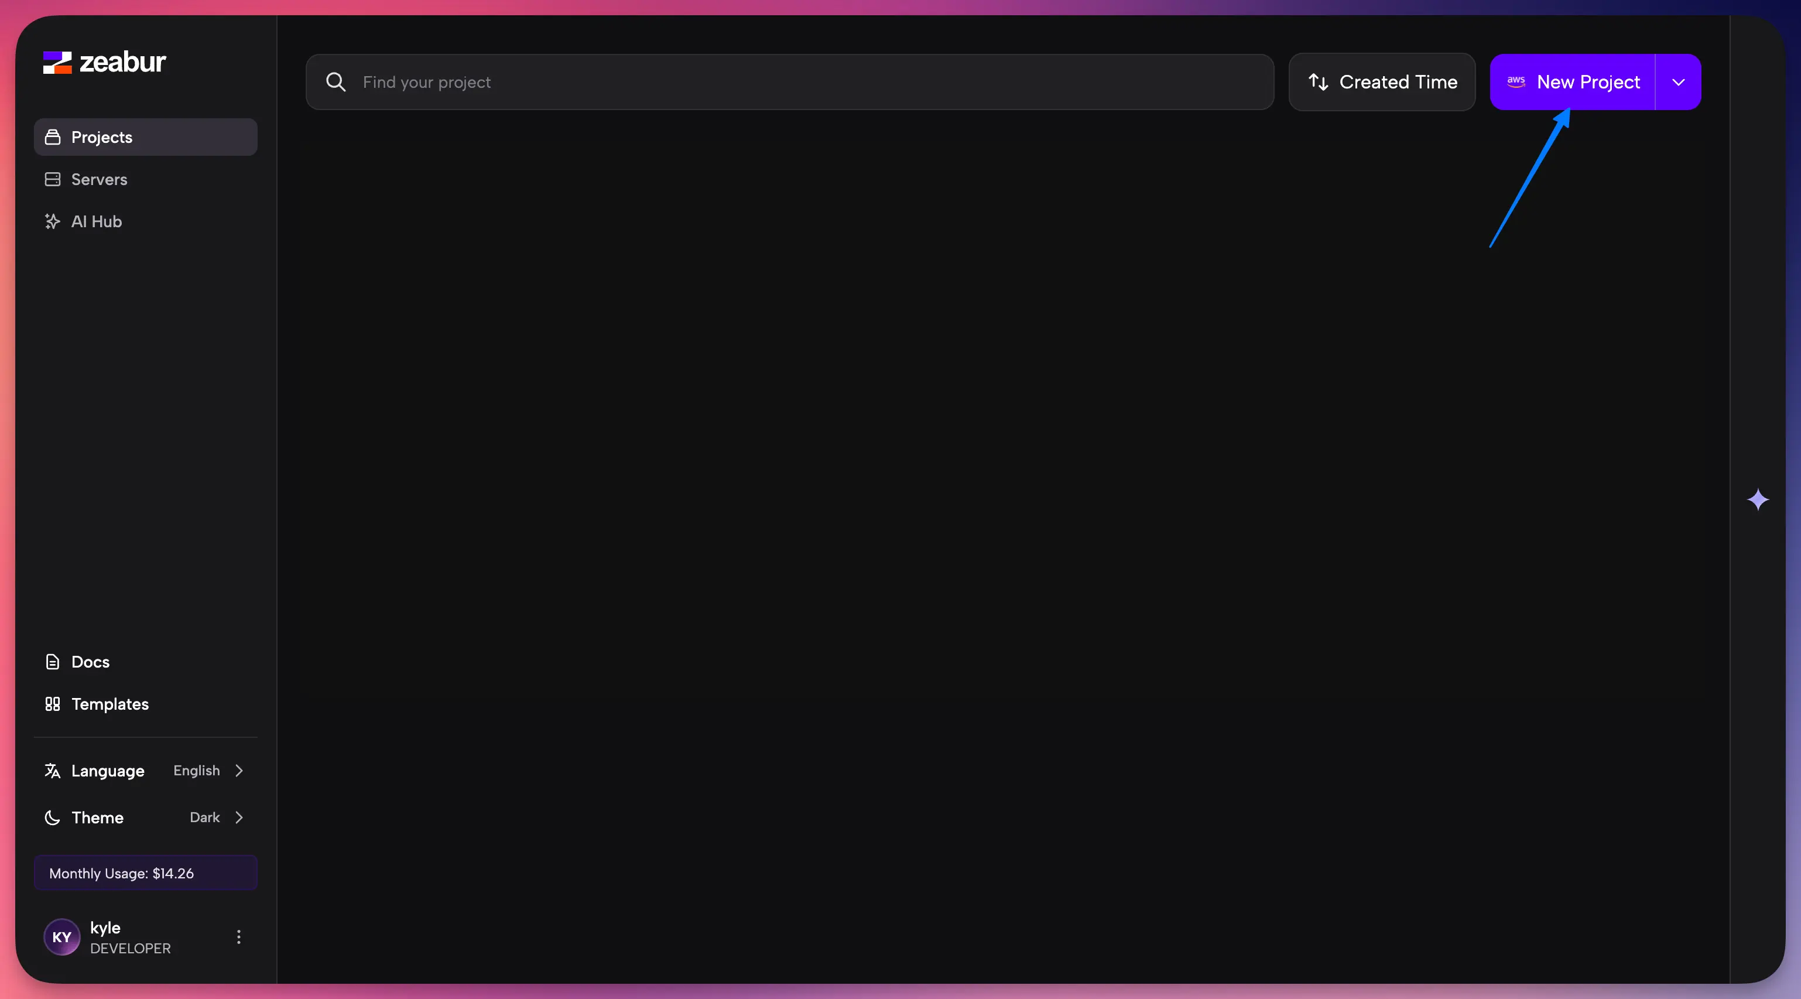Viewport: 1801px width, 999px height.
Task: Expand the Theme options chevron
Action: pyautogui.click(x=239, y=817)
